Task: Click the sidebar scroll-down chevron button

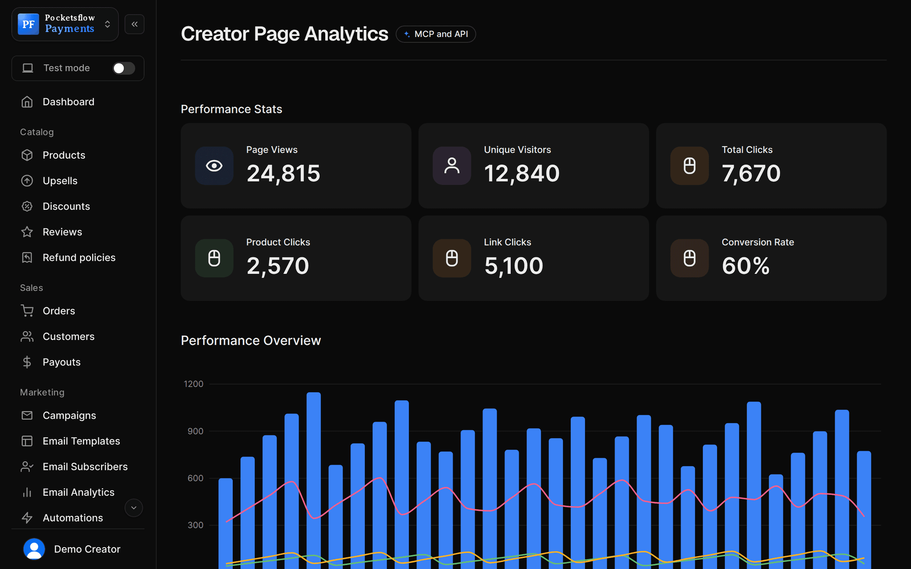Action: [x=133, y=508]
